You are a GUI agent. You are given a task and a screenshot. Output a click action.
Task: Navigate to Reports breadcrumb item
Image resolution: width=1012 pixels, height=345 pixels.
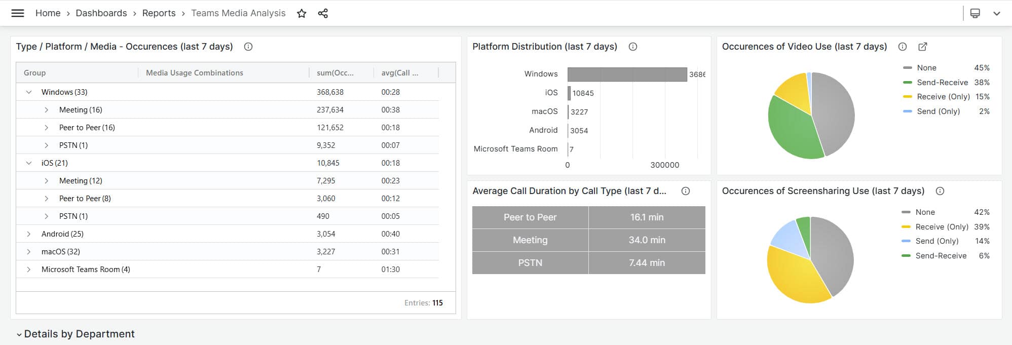[x=159, y=13]
